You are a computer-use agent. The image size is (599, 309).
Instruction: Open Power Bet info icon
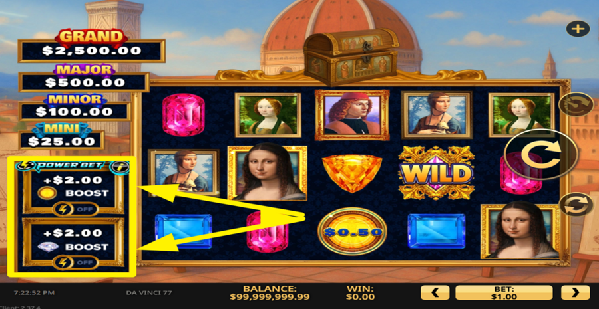(x=119, y=167)
